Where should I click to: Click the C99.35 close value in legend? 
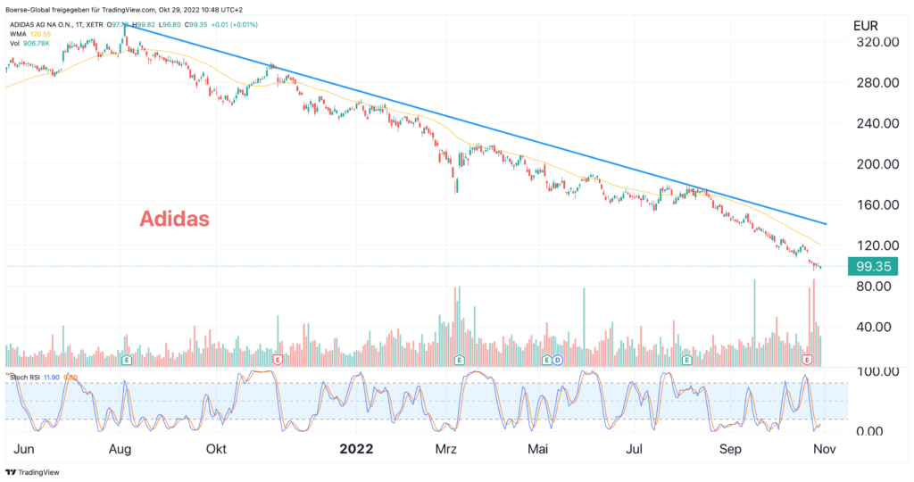click(196, 24)
